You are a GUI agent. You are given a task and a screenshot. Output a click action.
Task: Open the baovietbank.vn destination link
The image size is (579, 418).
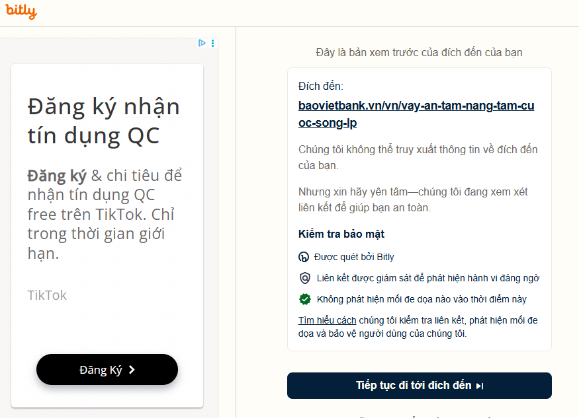[416, 114]
